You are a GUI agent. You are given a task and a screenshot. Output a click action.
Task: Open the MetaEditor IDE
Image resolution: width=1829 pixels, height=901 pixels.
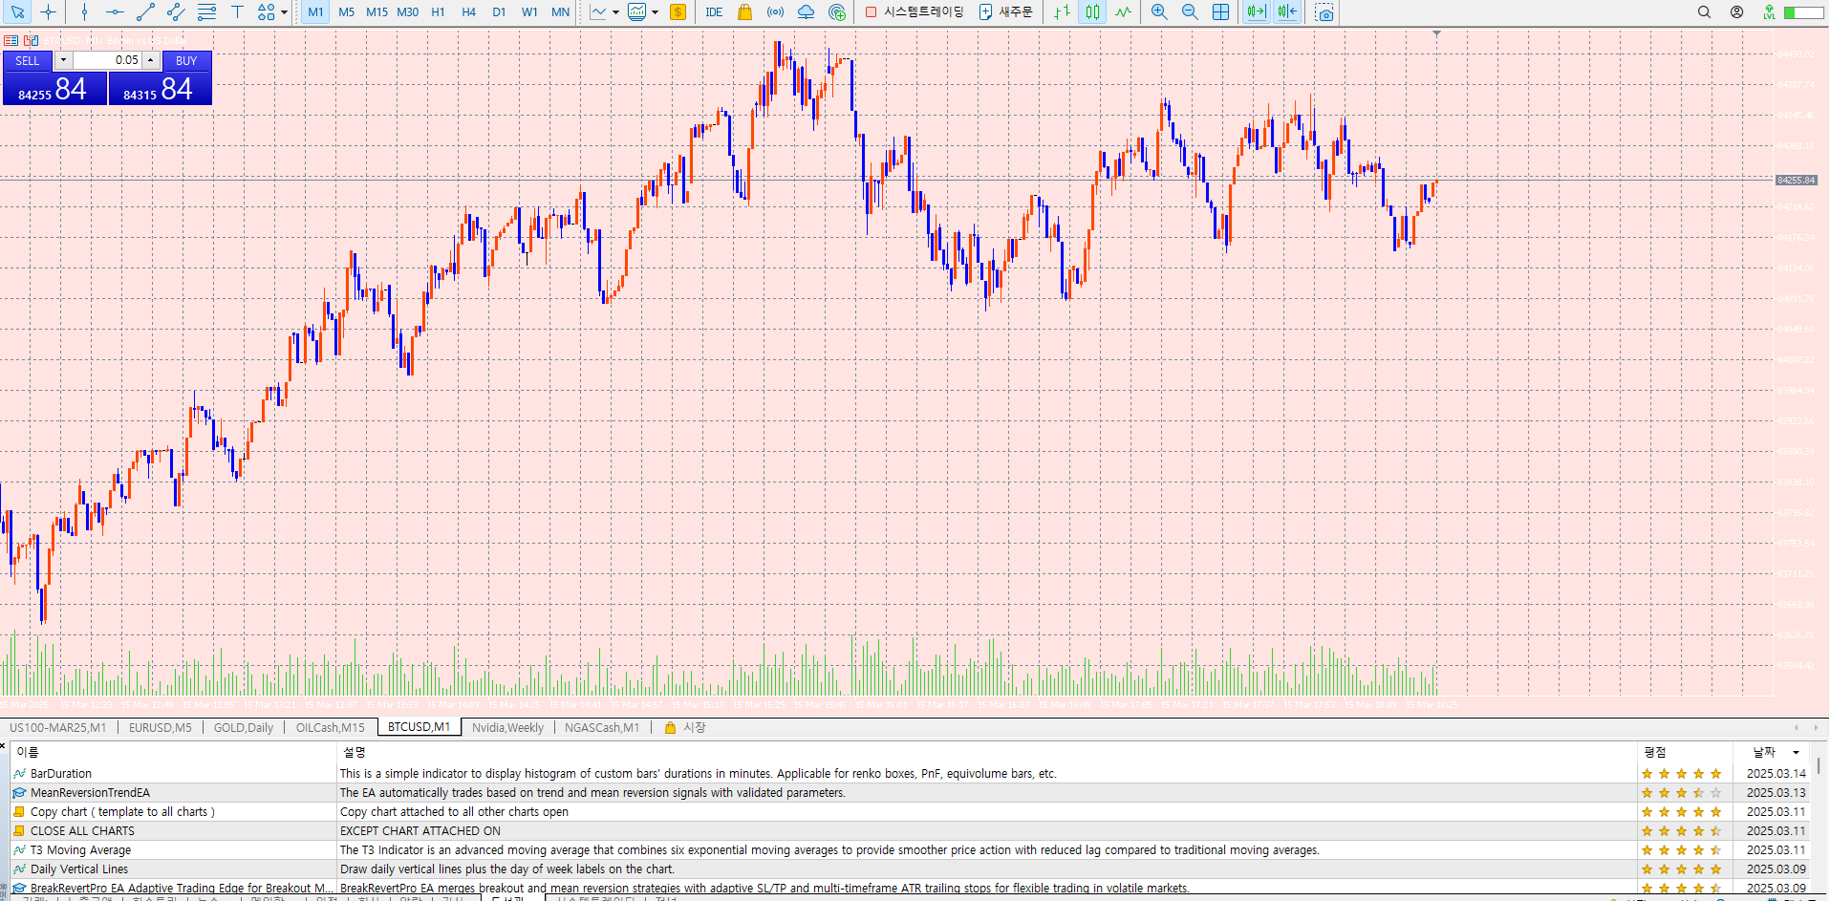tap(714, 12)
